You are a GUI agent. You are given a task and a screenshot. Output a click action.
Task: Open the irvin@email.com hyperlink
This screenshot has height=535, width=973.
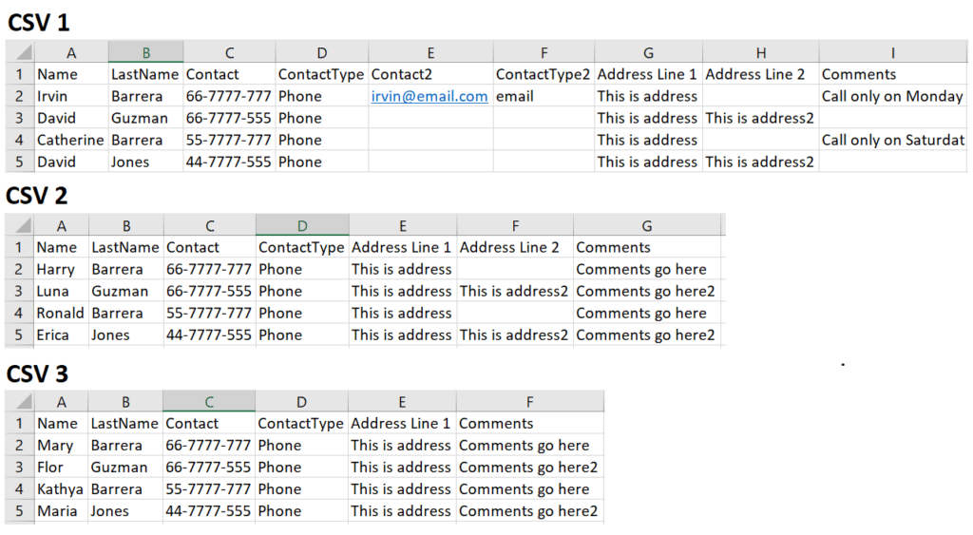click(429, 96)
